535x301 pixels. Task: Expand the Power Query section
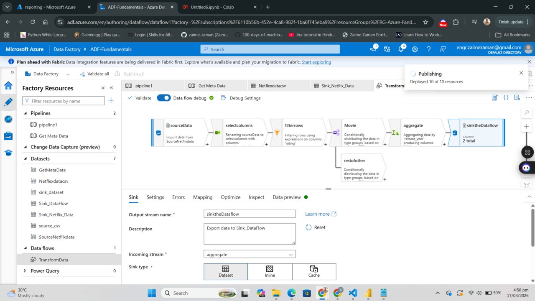pos(25,271)
